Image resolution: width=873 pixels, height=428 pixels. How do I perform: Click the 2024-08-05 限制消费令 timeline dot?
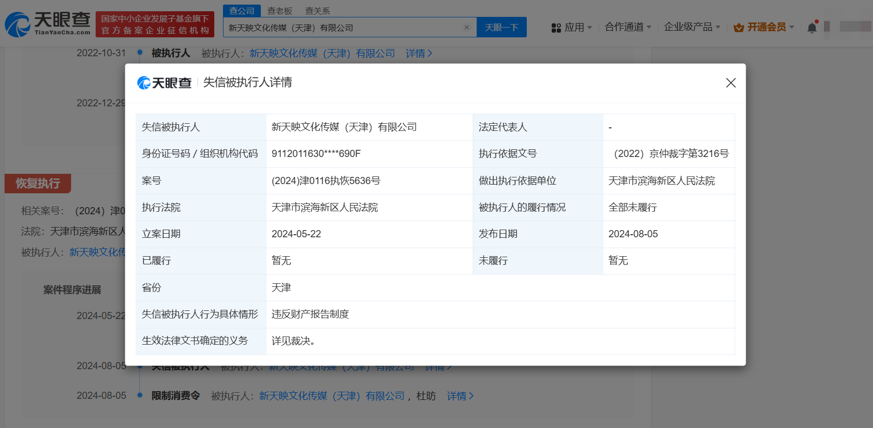click(140, 395)
